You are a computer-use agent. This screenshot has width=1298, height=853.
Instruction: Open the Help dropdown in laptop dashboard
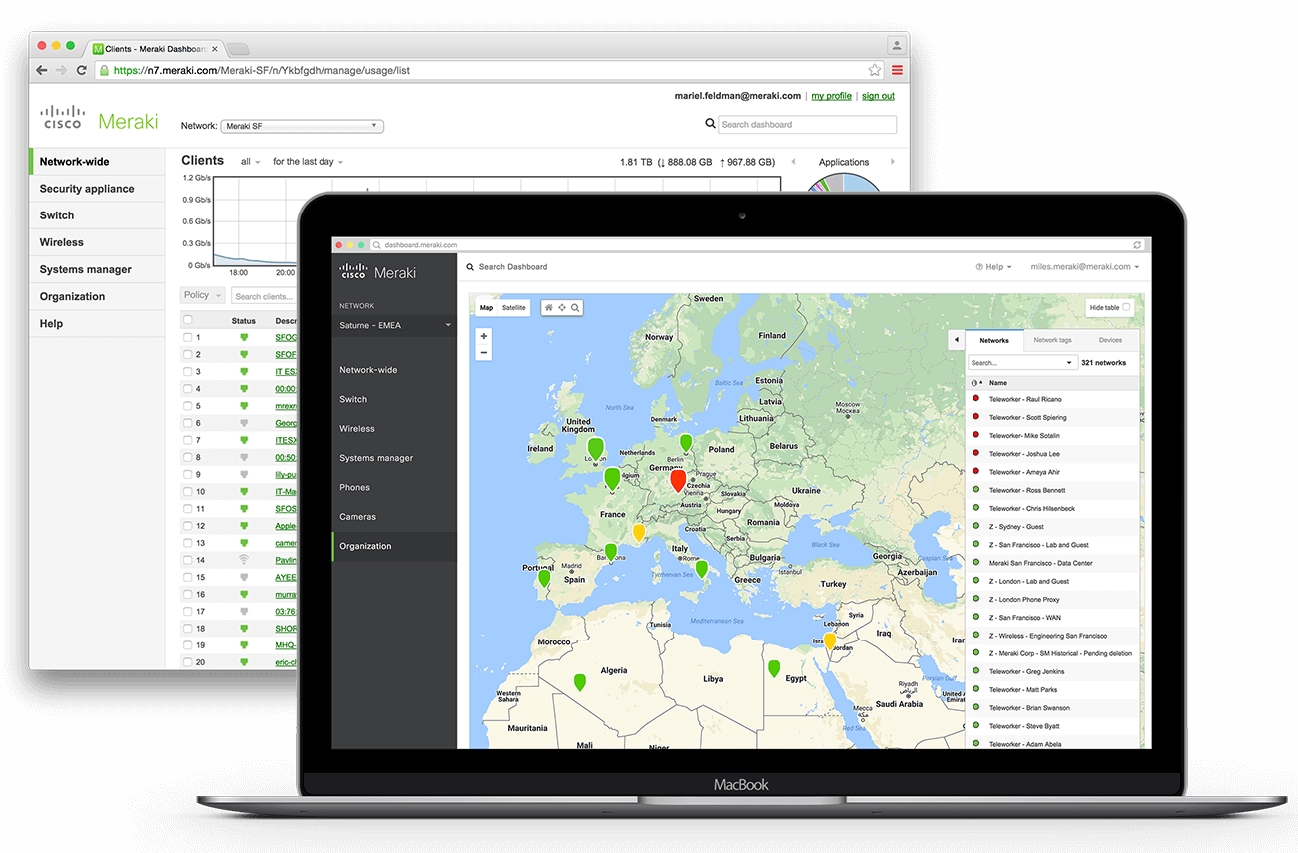(x=993, y=267)
